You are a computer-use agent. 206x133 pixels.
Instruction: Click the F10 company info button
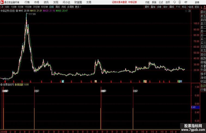178,7
